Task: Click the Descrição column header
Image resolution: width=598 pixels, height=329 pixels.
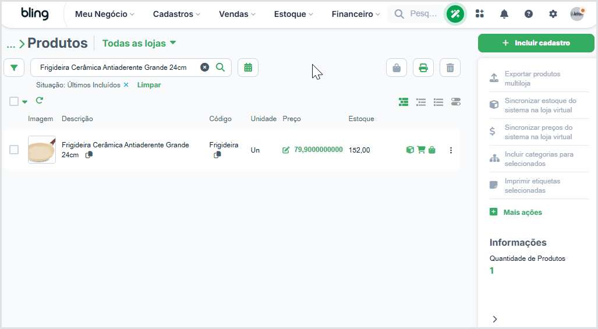Action: 77,119
